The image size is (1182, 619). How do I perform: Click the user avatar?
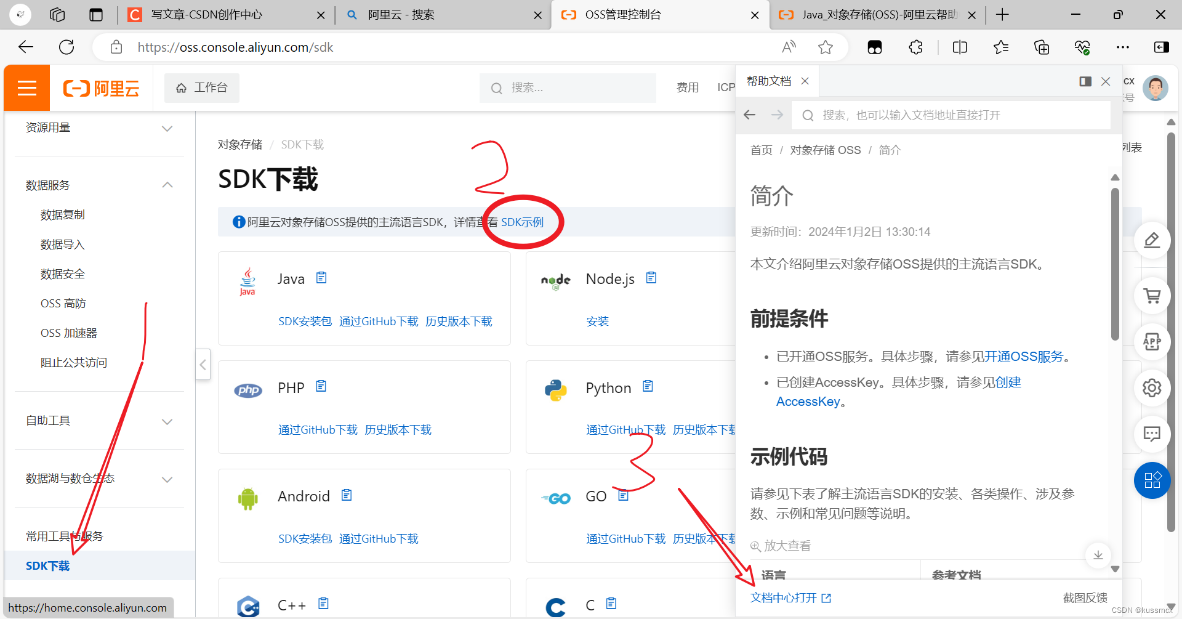1156,88
